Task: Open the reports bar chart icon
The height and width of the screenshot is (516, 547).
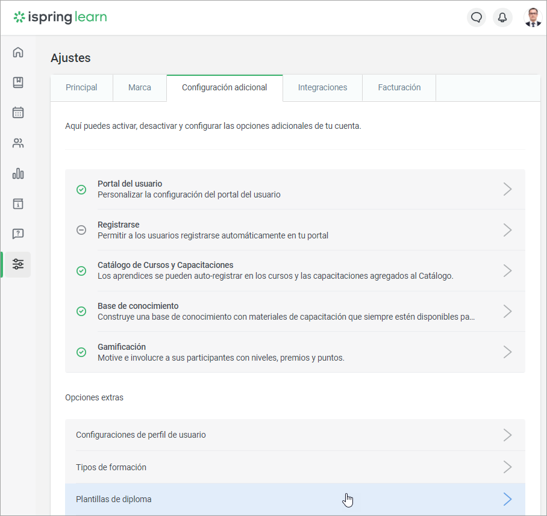Action: point(18,173)
